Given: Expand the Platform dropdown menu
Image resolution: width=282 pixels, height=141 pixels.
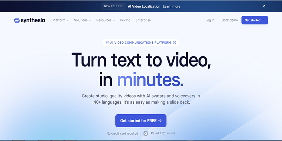Looking at the screenshot, I should [x=61, y=20].
